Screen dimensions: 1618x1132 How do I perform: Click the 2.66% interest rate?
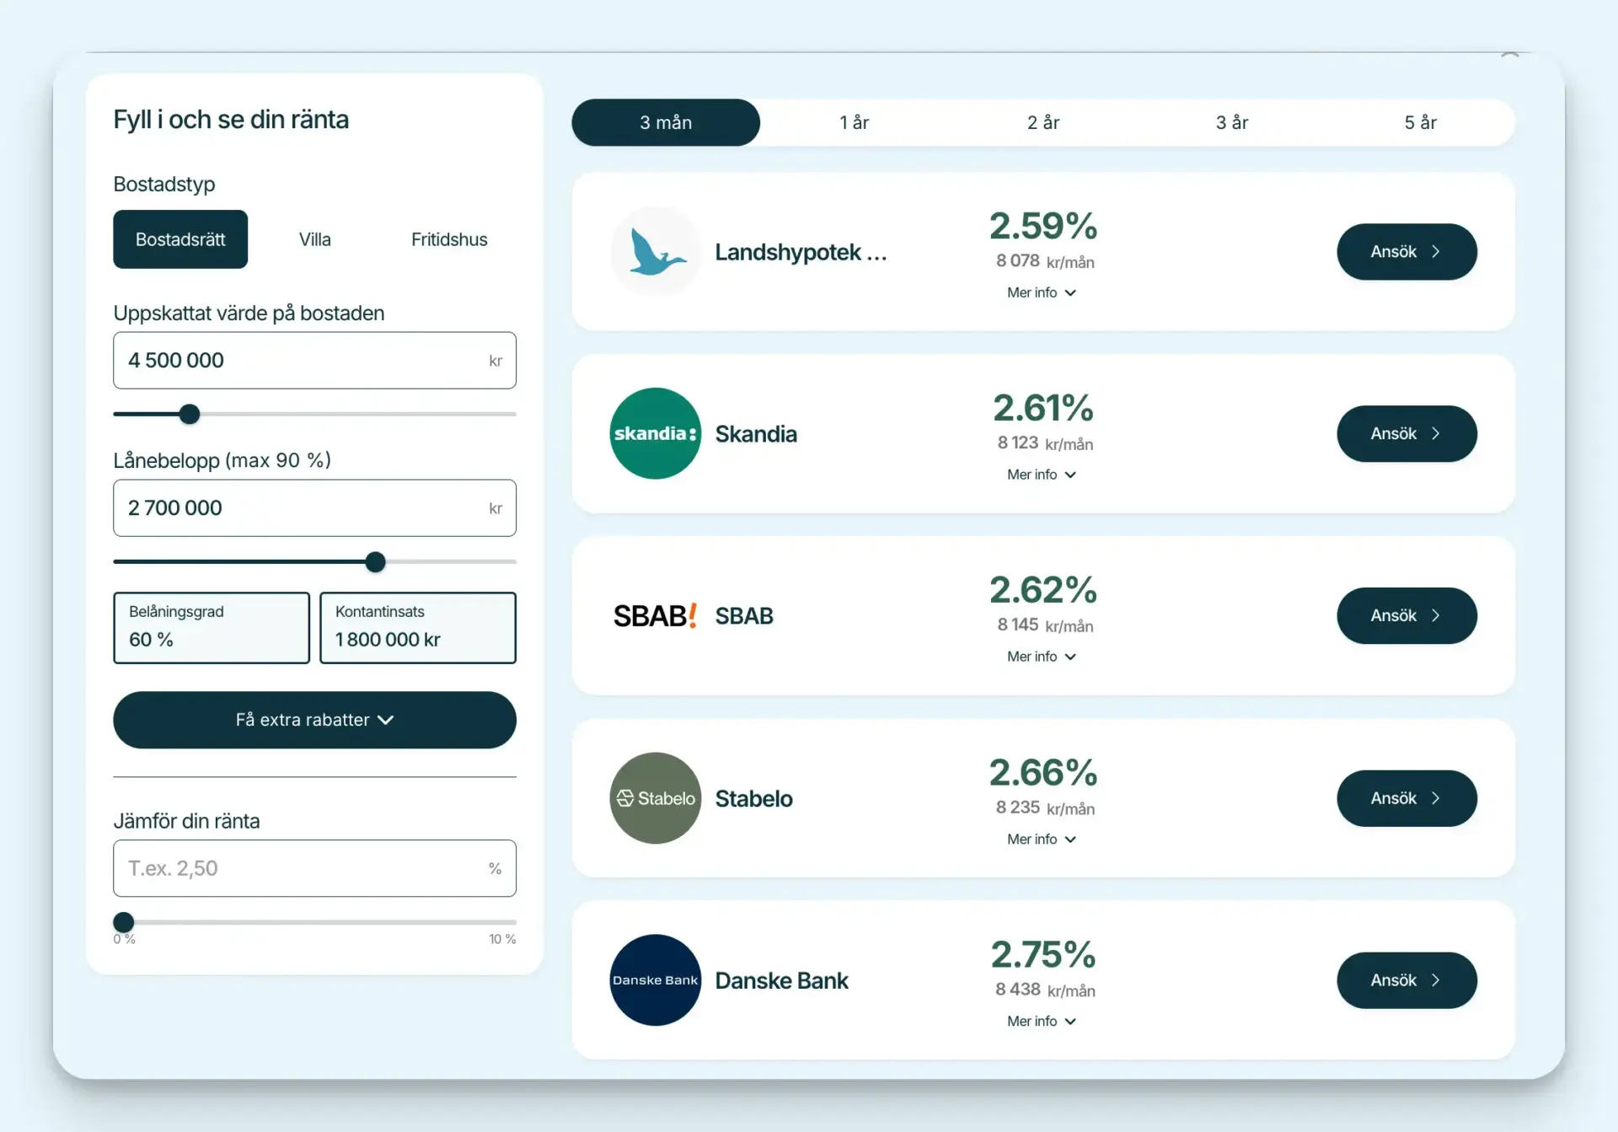[1043, 773]
